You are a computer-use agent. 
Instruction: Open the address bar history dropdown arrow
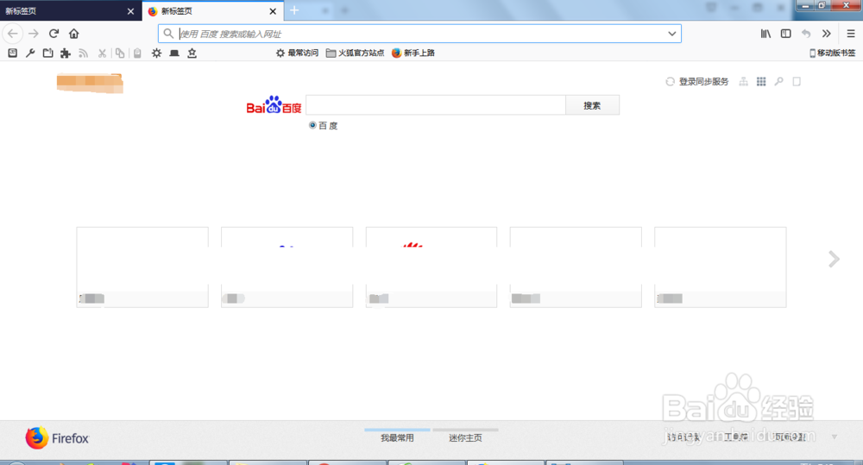[x=672, y=34]
